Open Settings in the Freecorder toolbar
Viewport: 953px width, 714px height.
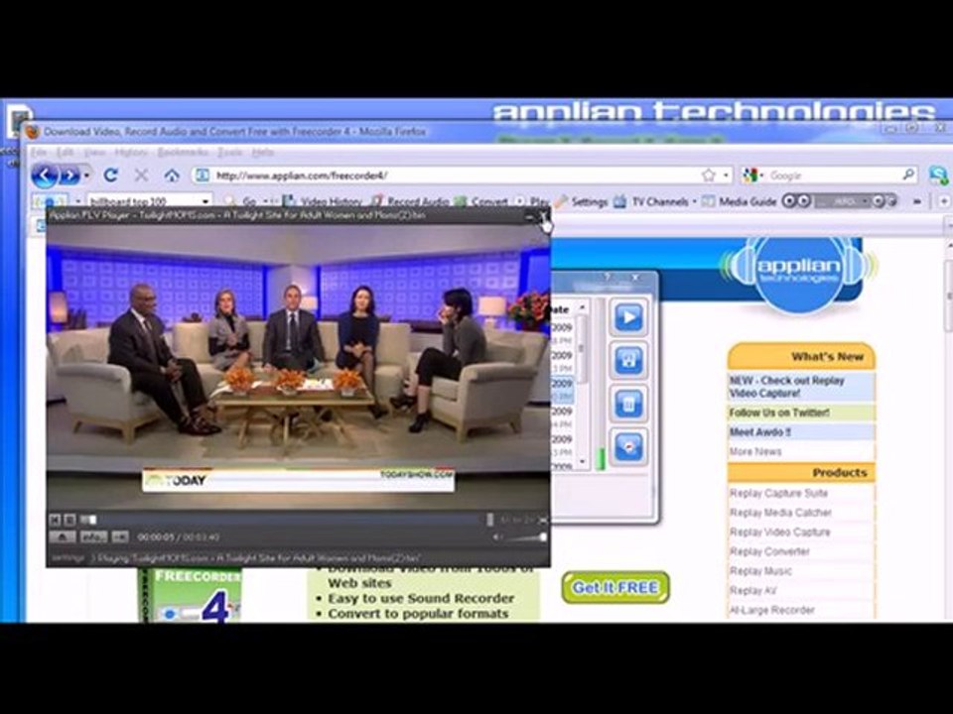click(x=582, y=201)
